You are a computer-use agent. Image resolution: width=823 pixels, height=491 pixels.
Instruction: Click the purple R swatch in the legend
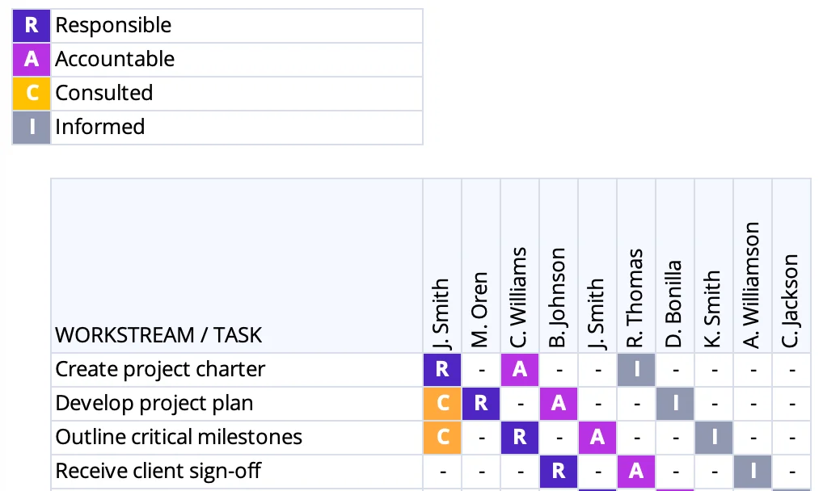[x=32, y=26]
